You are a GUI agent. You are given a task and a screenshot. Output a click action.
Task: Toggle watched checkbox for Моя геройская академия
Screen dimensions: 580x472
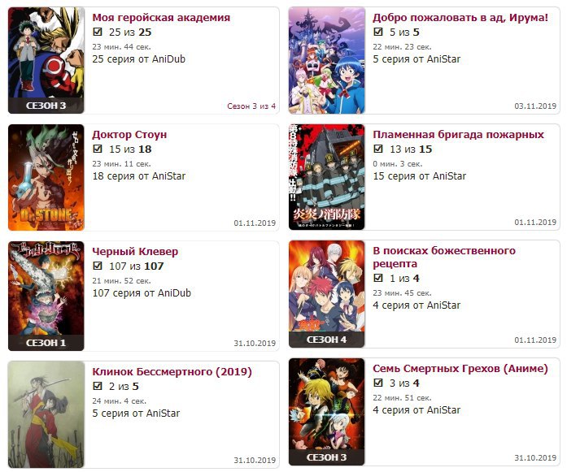[98, 32]
